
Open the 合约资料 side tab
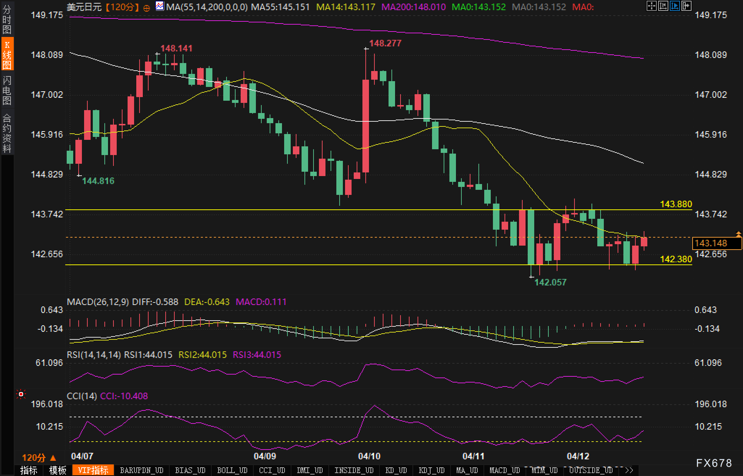click(7, 133)
